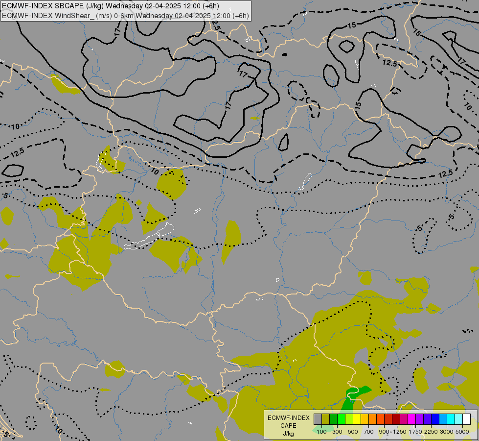This screenshot has width=479, height=441.
Task: Pick the magenta legend swatch
Action: click(411, 419)
